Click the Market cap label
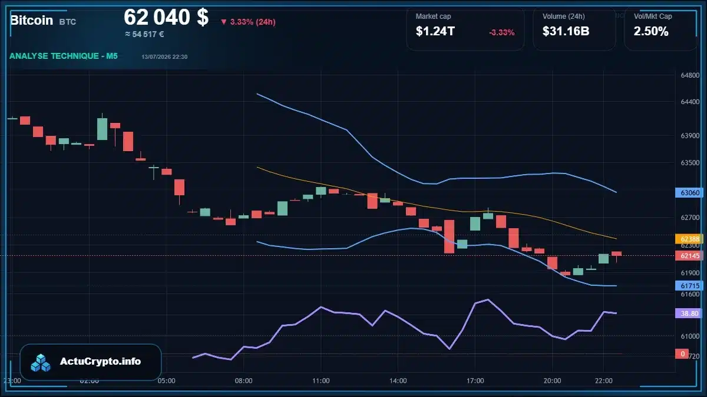Image resolution: width=707 pixels, height=397 pixels. (x=433, y=16)
